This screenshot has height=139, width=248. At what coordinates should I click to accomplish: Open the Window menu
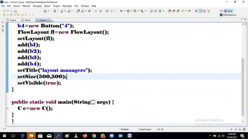[85, 6]
